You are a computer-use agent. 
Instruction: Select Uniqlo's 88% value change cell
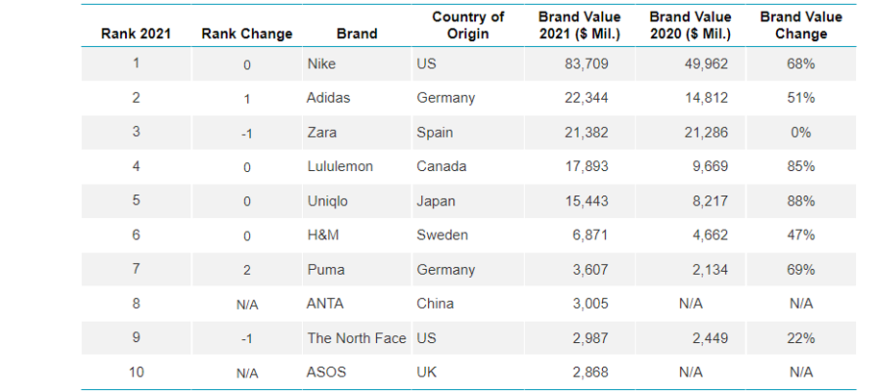801,201
